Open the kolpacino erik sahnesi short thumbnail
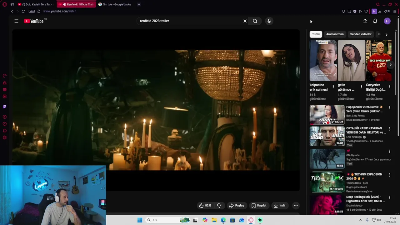Screen dimensions: 400x225 click(x=323, y=60)
